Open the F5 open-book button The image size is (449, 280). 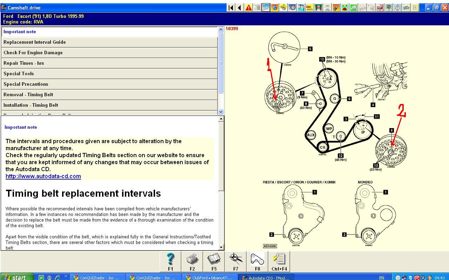point(214,261)
